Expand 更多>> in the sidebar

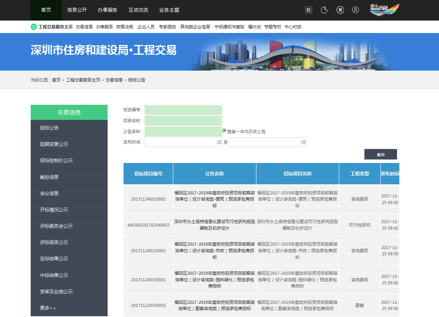pos(69,308)
